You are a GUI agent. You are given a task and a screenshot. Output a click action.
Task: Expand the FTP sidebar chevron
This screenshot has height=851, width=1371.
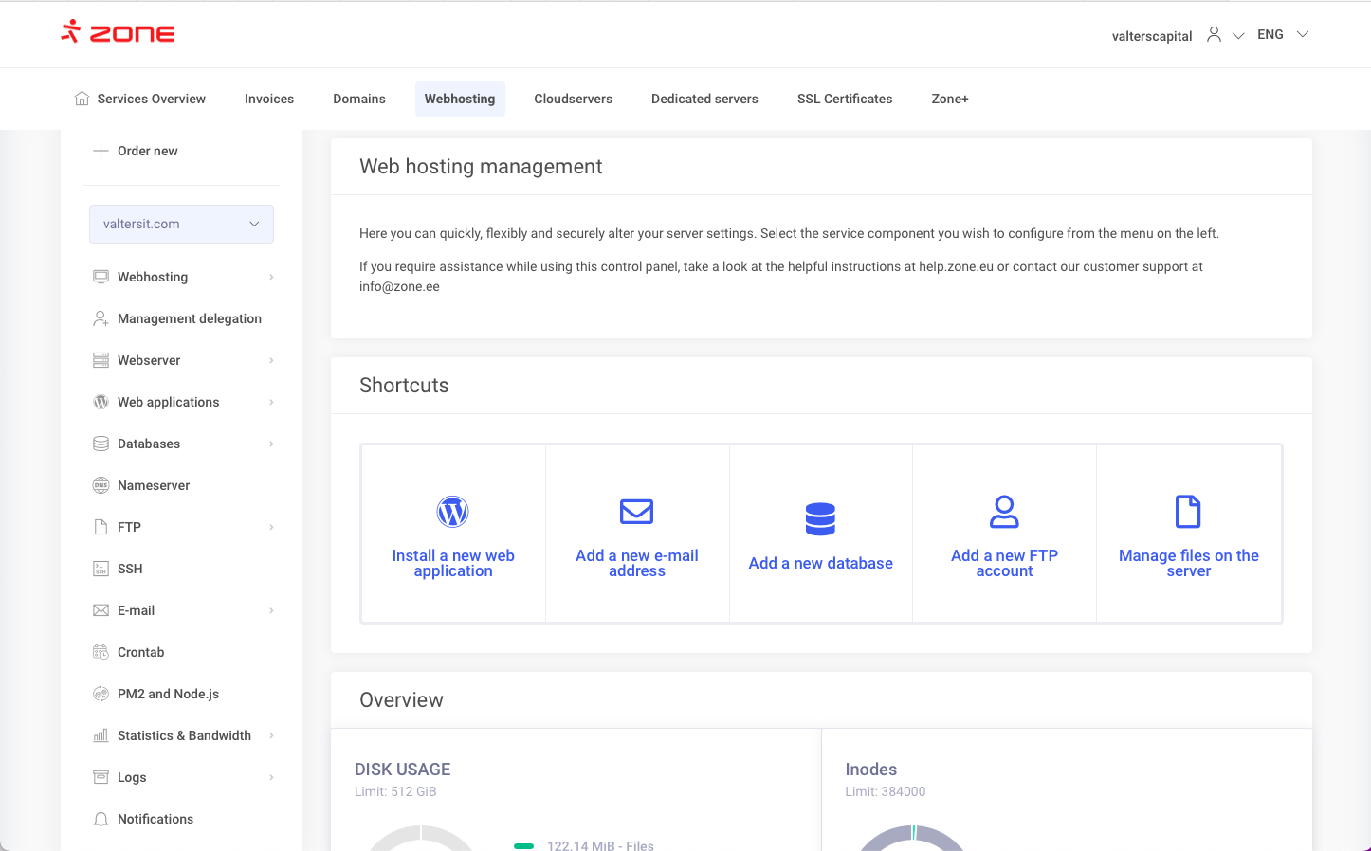pyautogui.click(x=271, y=527)
